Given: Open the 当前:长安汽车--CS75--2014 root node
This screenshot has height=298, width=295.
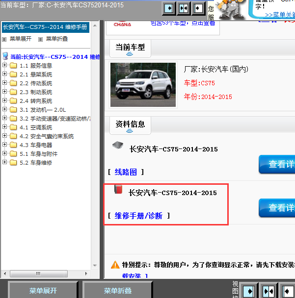Looking at the screenshot, I should coord(55,57).
